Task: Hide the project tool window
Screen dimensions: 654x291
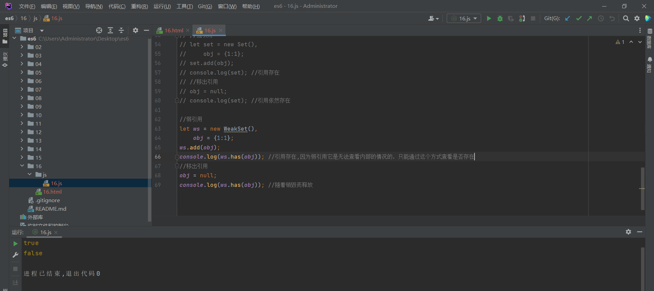Action: (146, 30)
